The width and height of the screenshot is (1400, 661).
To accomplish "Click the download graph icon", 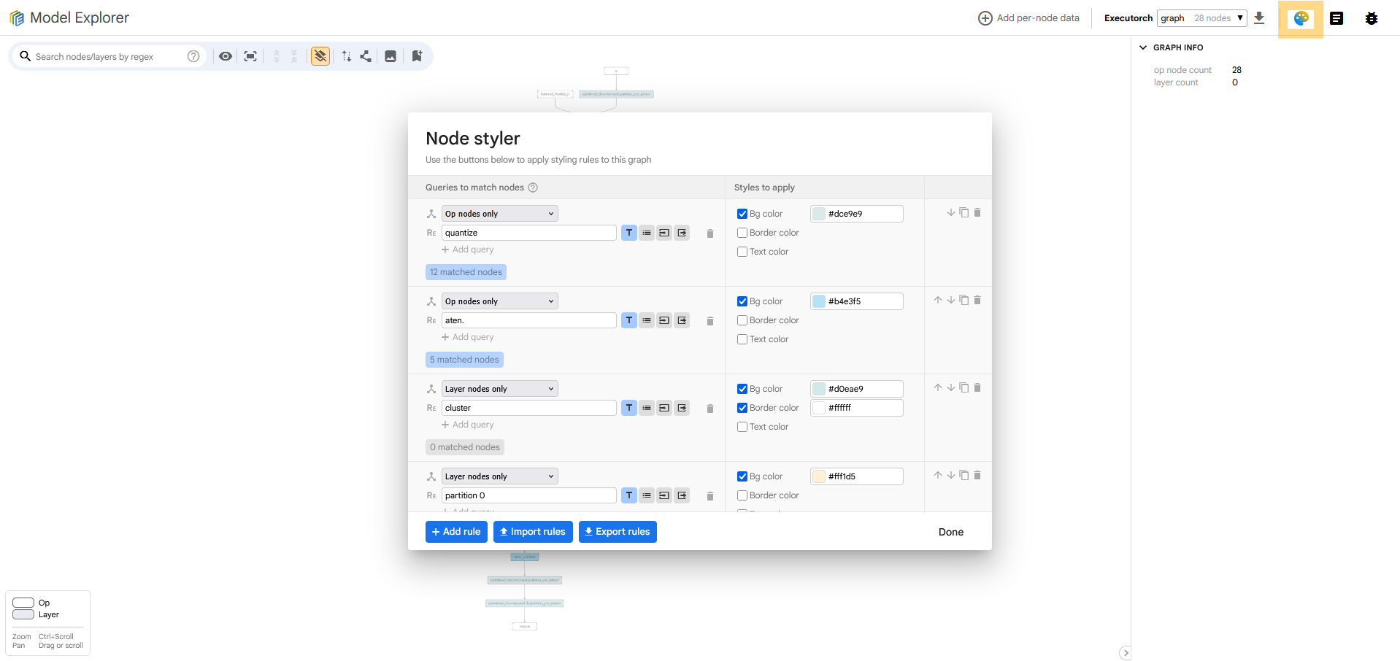I will click(x=1259, y=18).
